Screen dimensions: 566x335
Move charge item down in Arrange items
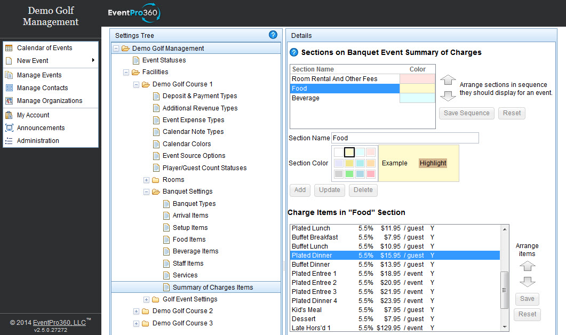pyautogui.click(x=527, y=282)
